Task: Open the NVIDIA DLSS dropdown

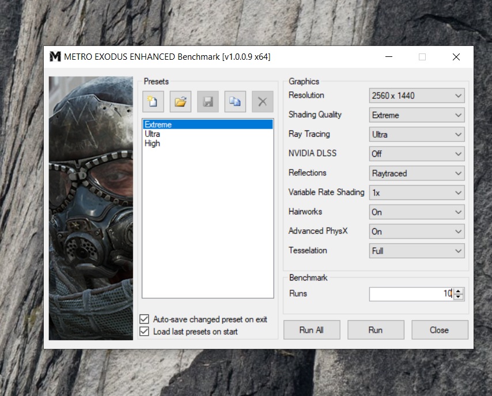Action: [x=417, y=153]
